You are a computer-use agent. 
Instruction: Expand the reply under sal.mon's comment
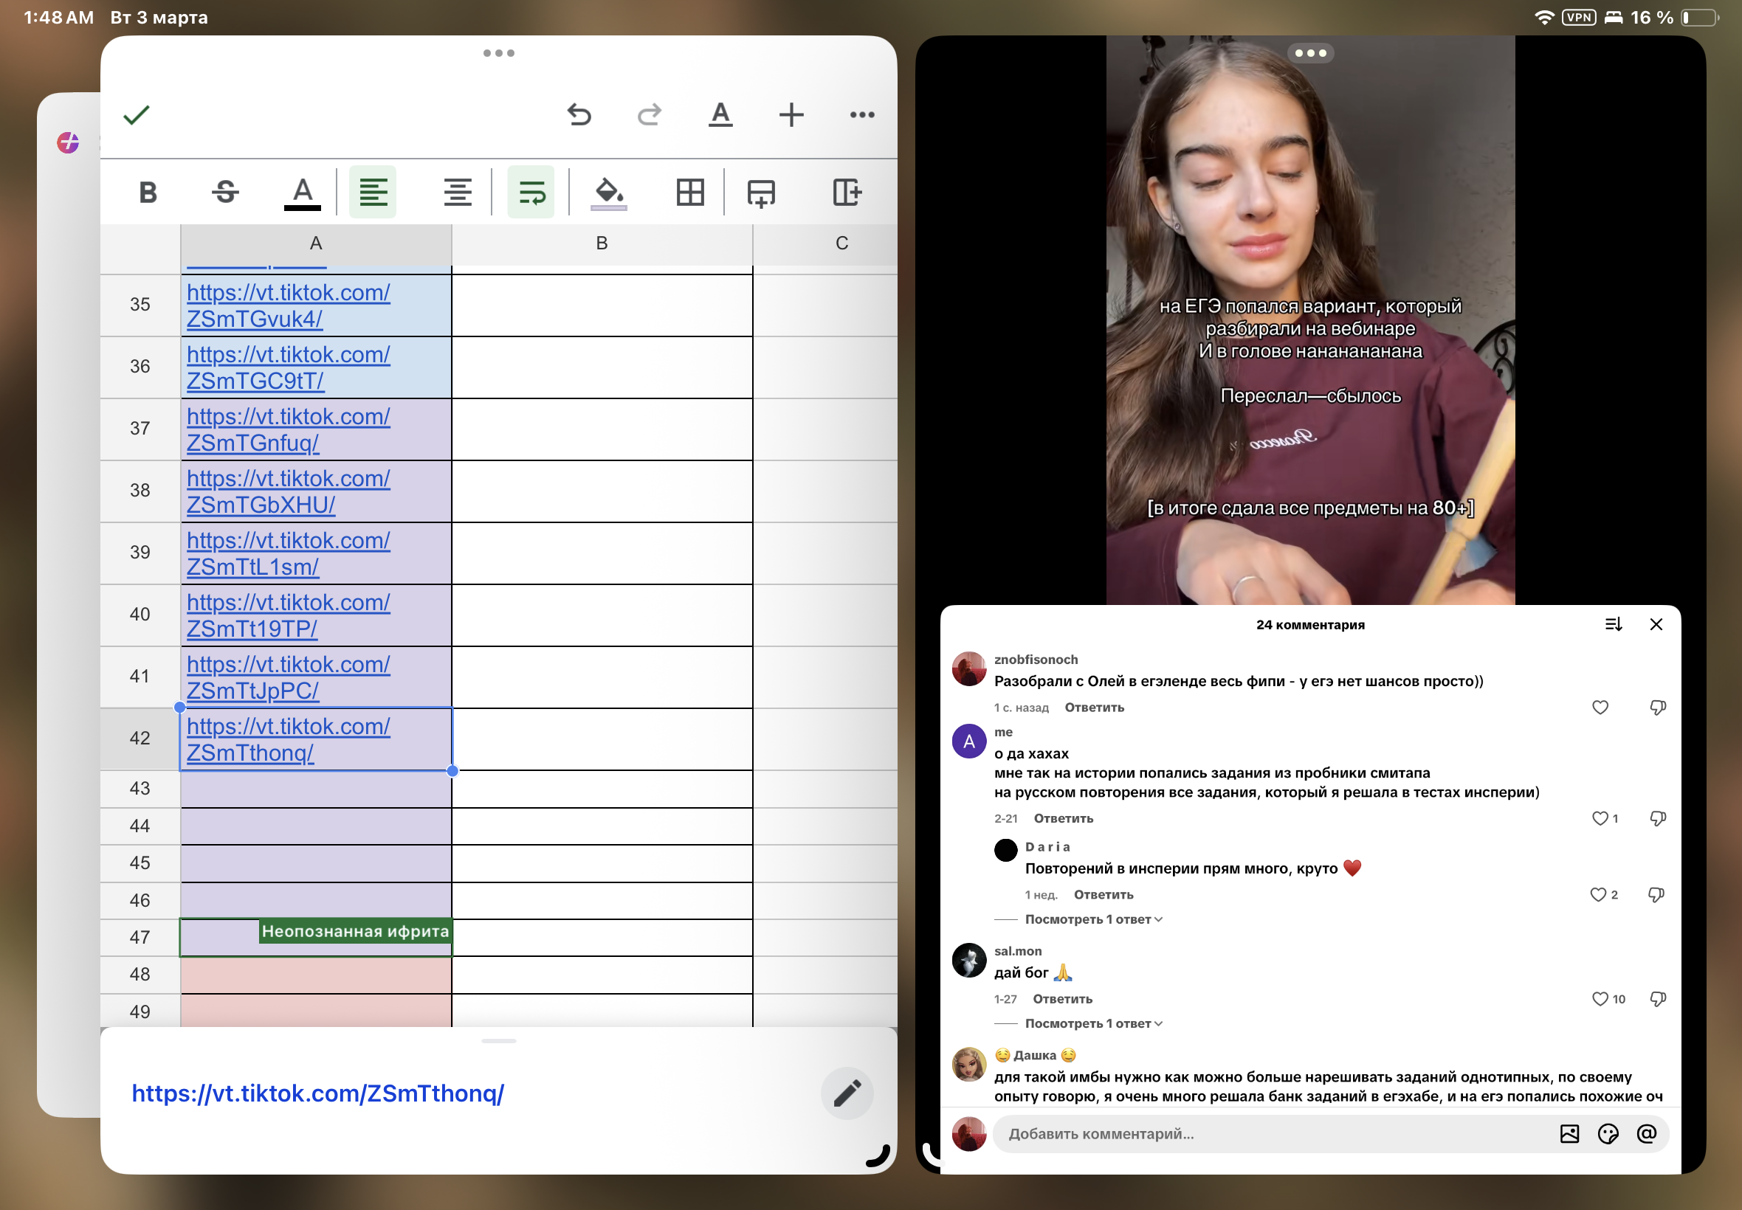click(1093, 1024)
